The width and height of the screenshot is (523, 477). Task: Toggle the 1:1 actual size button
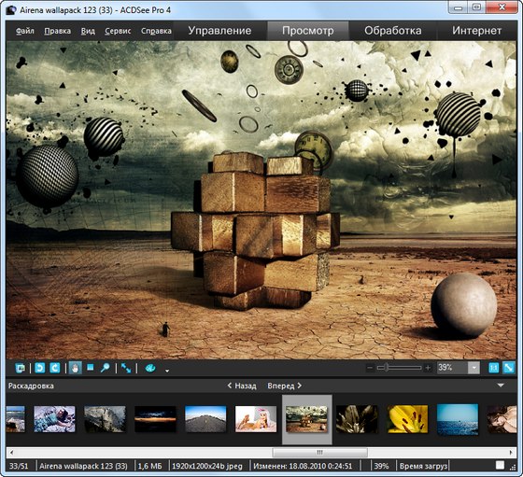click(494, 368)
